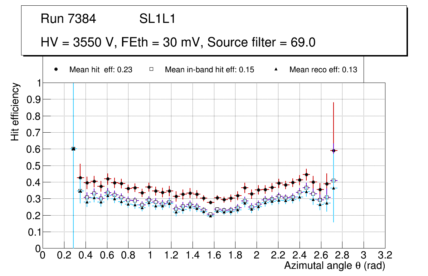Click the '0.5' tick label on the y-axis
Image resolution: width=428 pixels, height=276 pixels.
click(34, 166)
